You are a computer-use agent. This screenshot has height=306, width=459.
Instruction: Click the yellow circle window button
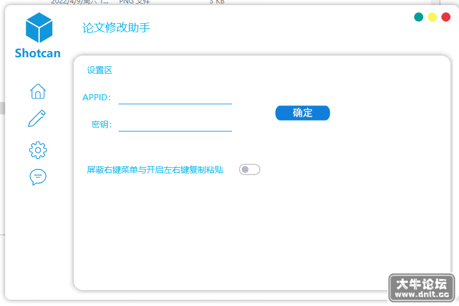click(432, 17)
